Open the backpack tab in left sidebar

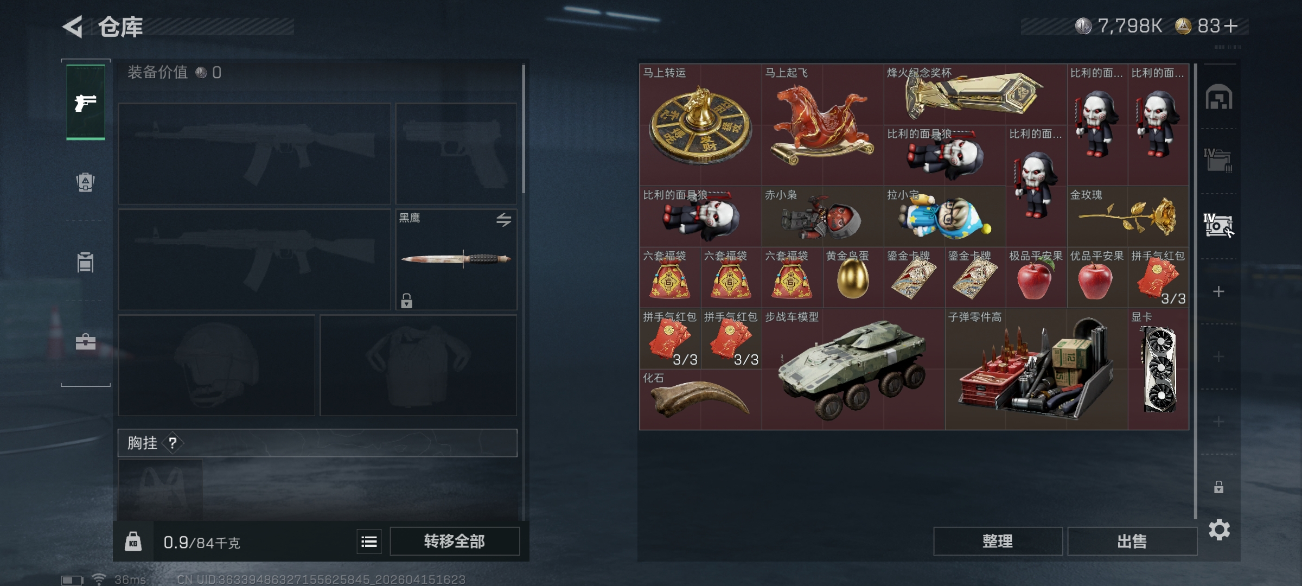(x=86, y=182)
